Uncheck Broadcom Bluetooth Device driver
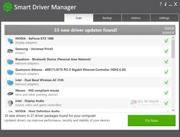This screenshot has height=137, width=180. coord(166,61)
